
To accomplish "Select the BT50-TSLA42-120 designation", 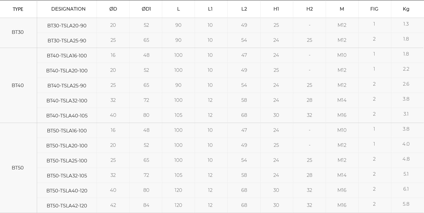I will pyautogui.click(x=67, y=206).
